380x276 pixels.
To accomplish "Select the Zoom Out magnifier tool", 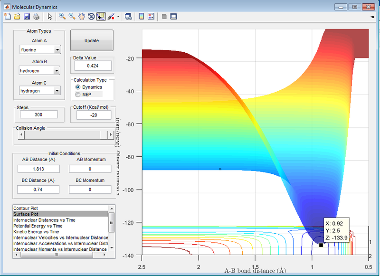I will pos(72,17).
